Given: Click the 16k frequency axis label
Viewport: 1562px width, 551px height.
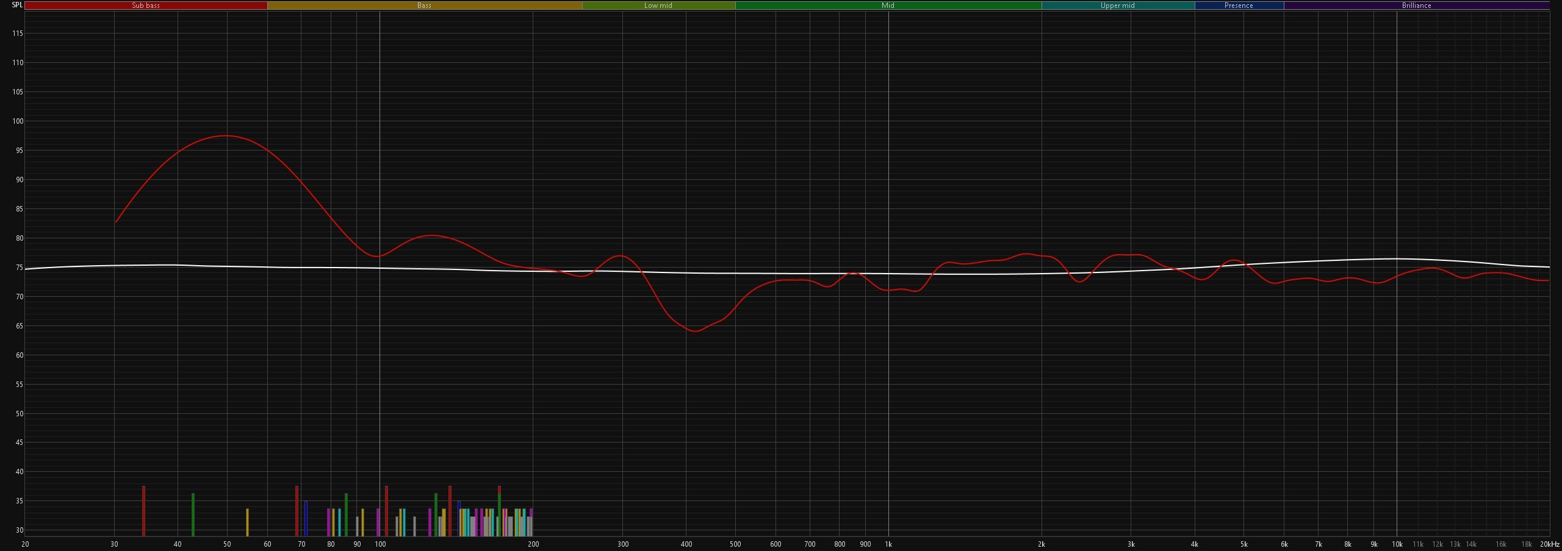Looking at the screenshot, I should [1501, 544].
